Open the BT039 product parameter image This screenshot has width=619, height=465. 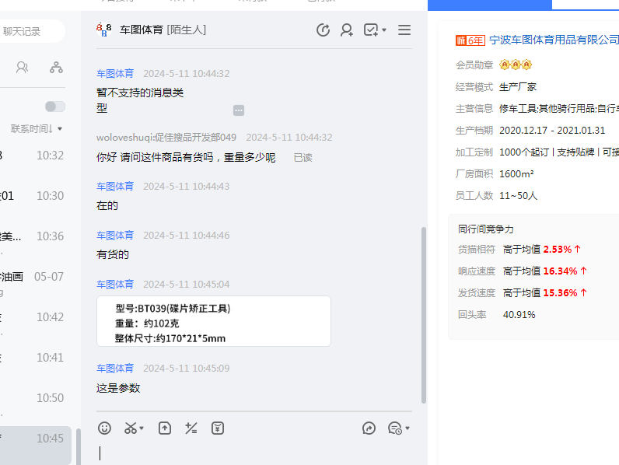point(213,321)
